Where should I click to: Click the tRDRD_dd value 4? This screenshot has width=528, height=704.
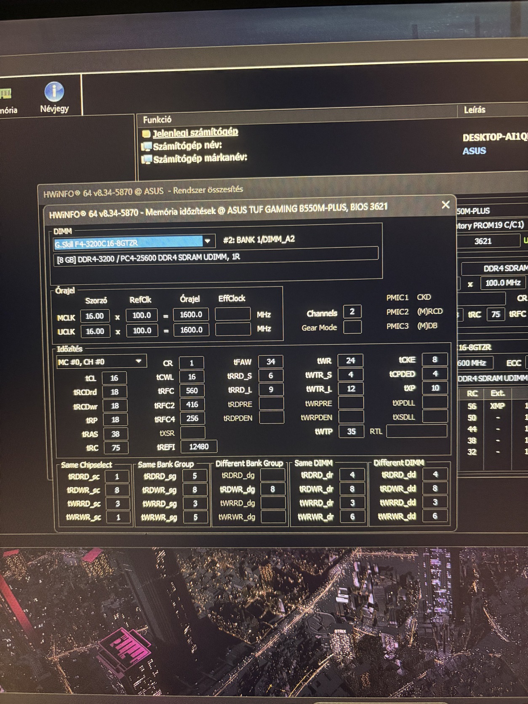(x=435, y=474)
